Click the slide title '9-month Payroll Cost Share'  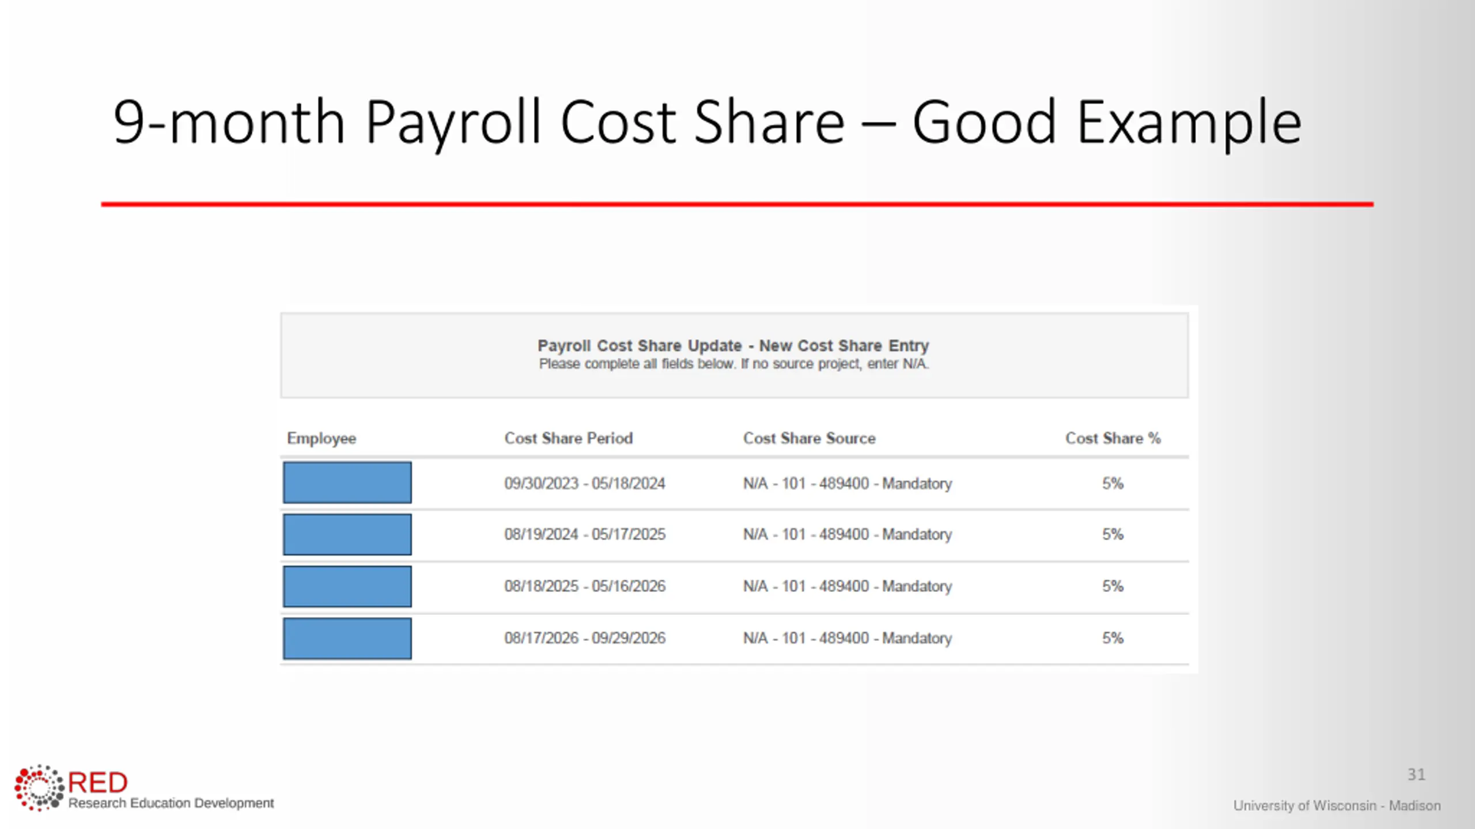pos(706,122)
